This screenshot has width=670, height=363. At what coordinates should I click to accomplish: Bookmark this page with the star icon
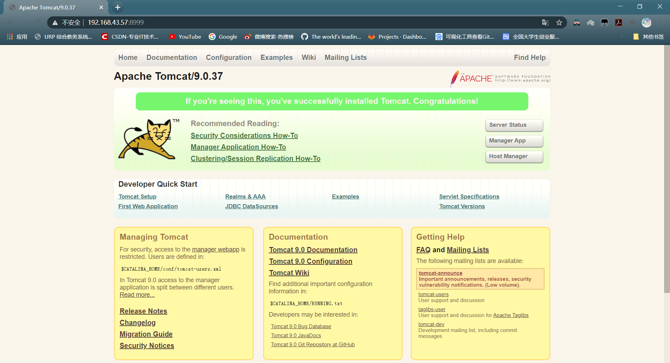[559, 23]
